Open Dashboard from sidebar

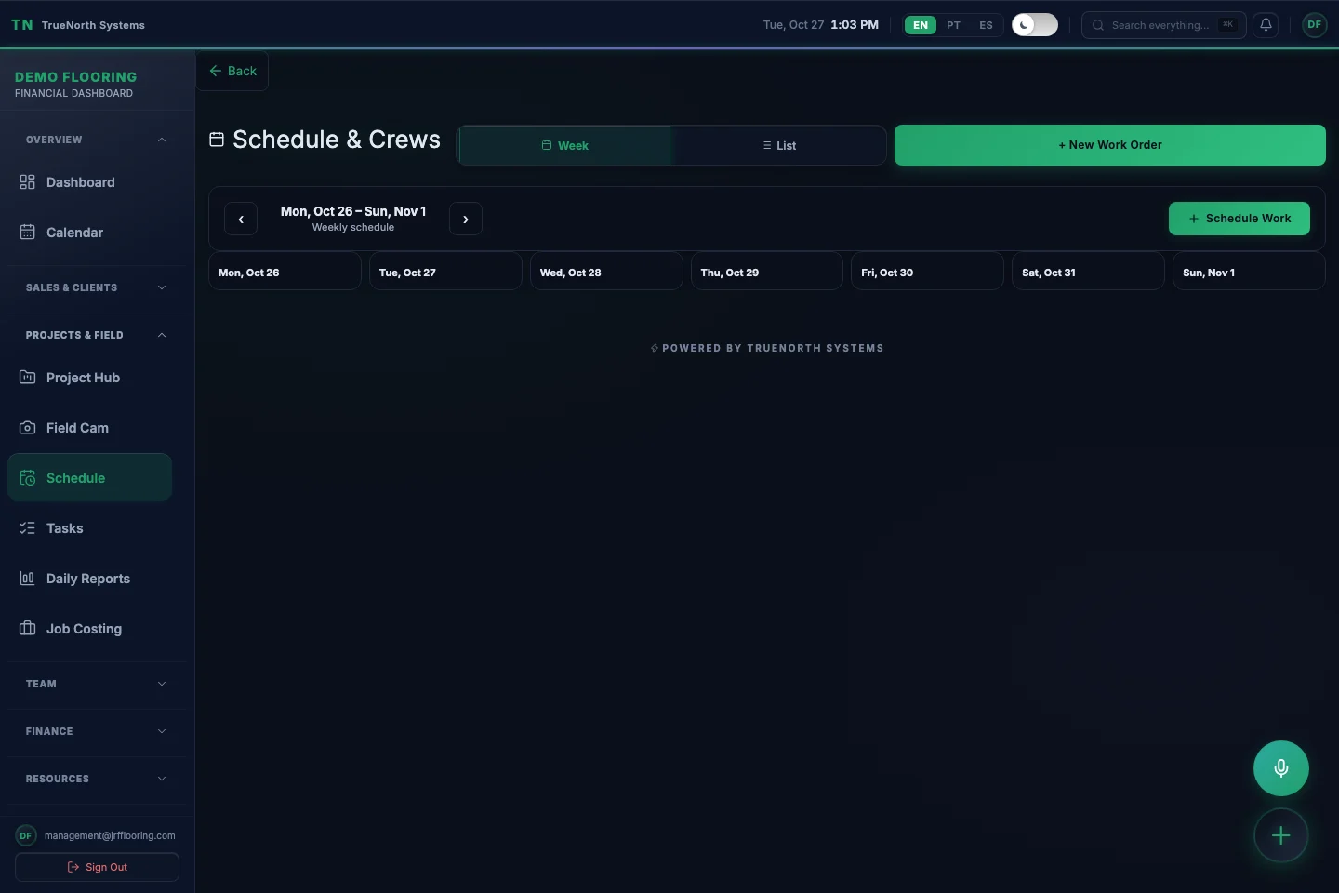coord(89,182)
